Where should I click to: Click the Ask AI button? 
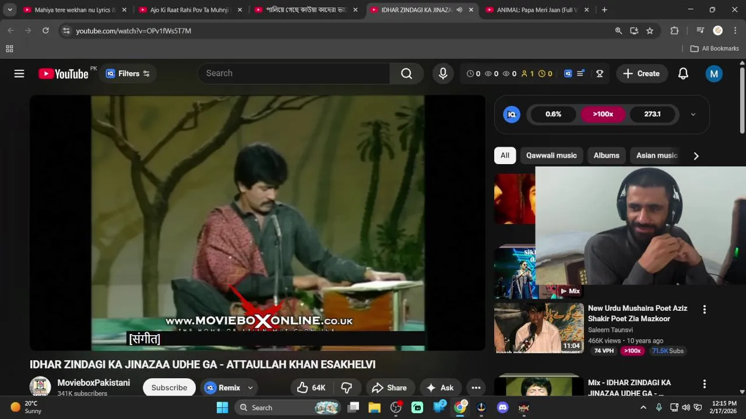point(440,388)
